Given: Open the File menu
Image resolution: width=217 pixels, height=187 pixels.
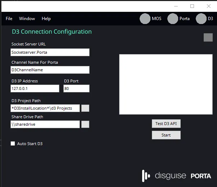Looking at the screenshot, I should pos(9,19).
